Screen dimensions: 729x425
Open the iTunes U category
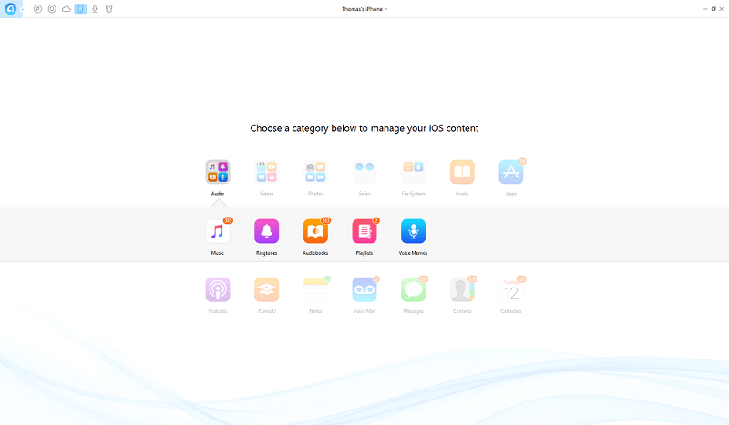(266, 289)
